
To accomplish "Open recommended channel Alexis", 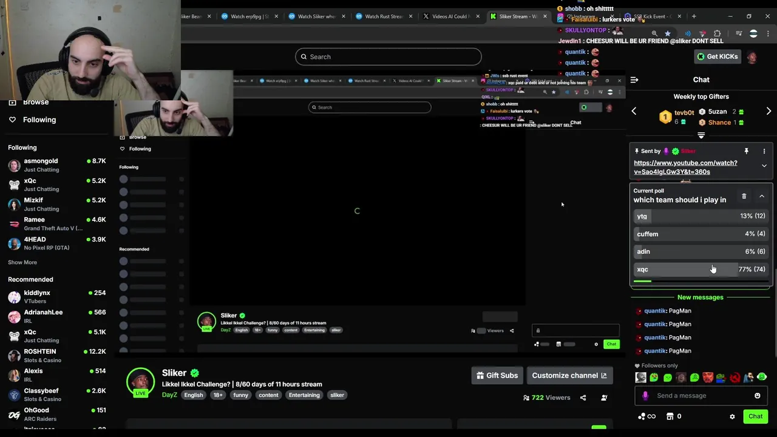I will pyautogui.click(x=57, y=375).
